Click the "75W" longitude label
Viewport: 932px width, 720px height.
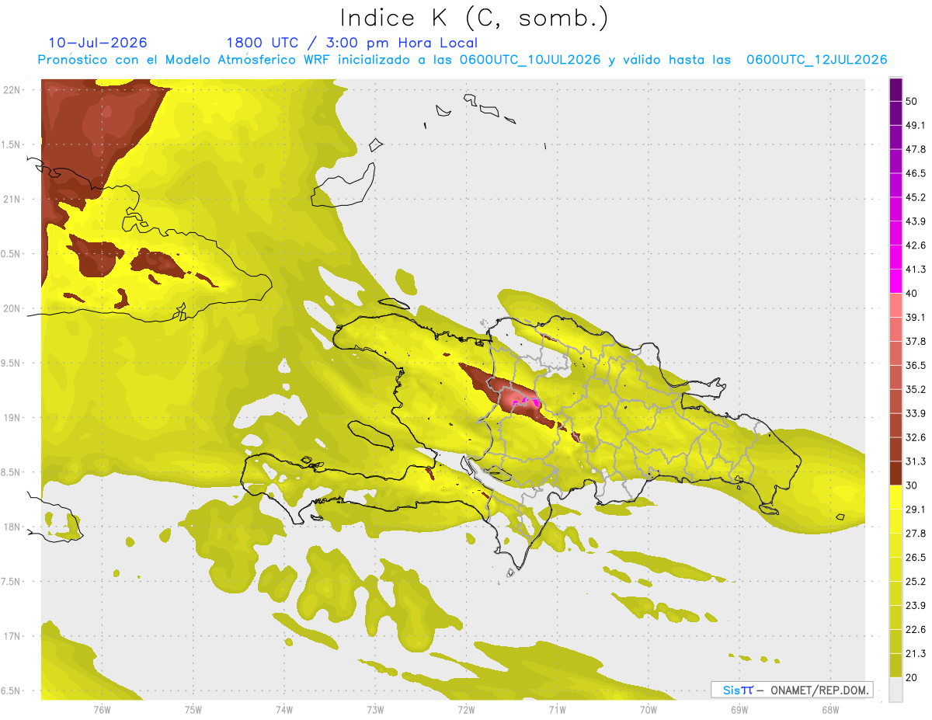pos(193,710)
